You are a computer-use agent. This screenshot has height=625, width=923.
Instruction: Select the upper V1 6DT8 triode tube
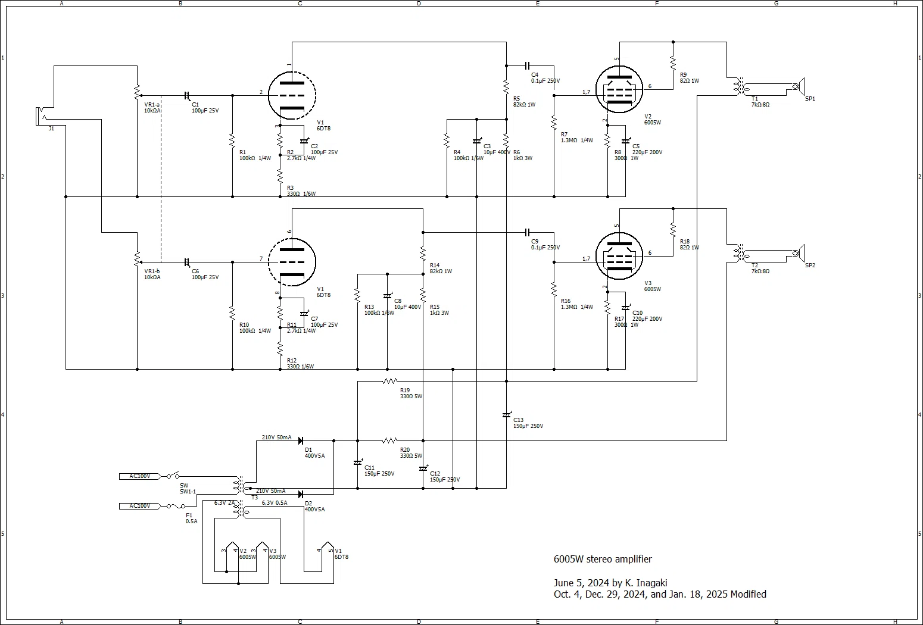pyautogui.click(x=291, y=95)
